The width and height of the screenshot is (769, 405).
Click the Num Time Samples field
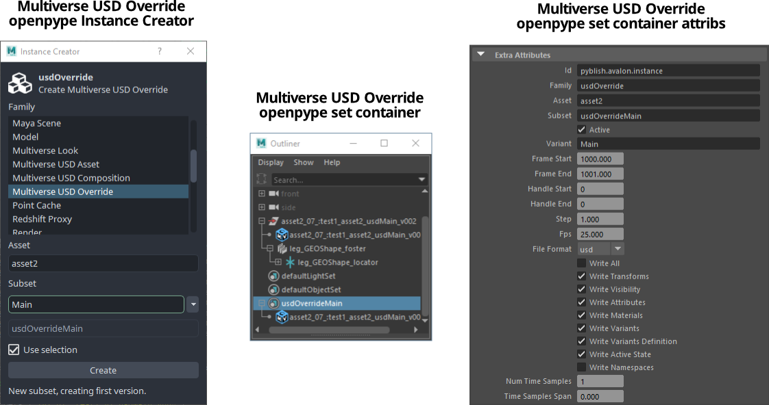[600, 381]
